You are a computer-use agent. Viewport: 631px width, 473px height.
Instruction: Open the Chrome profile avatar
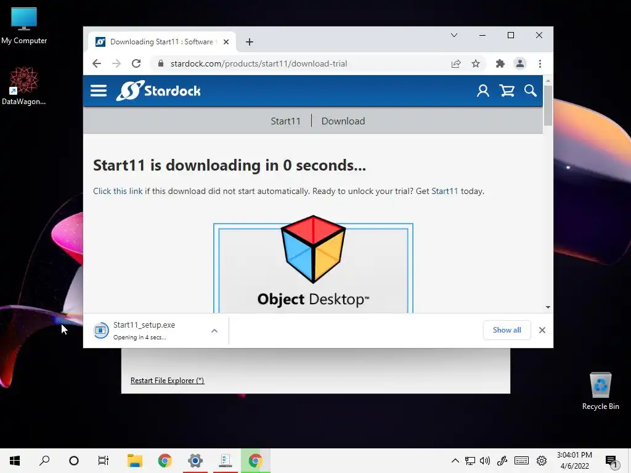pos(520,63)
